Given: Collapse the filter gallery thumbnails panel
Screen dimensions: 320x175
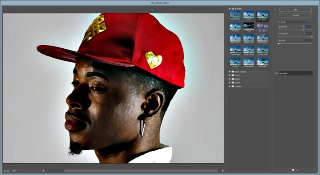Looking at the screenshot, I should [x=275, y=9].
